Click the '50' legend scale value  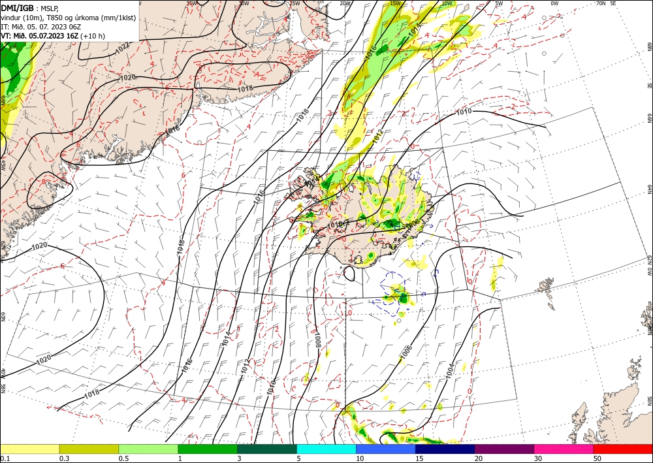click(597, 458)
